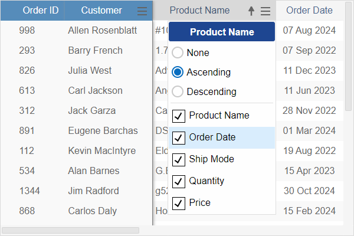Screen dimensions: 354x236
Task: Click the horizontal scrollbar thumb at bottom
Action: pos(70,230)
